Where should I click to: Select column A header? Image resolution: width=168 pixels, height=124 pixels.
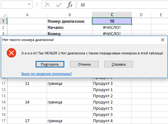click(x=27, y=15)
